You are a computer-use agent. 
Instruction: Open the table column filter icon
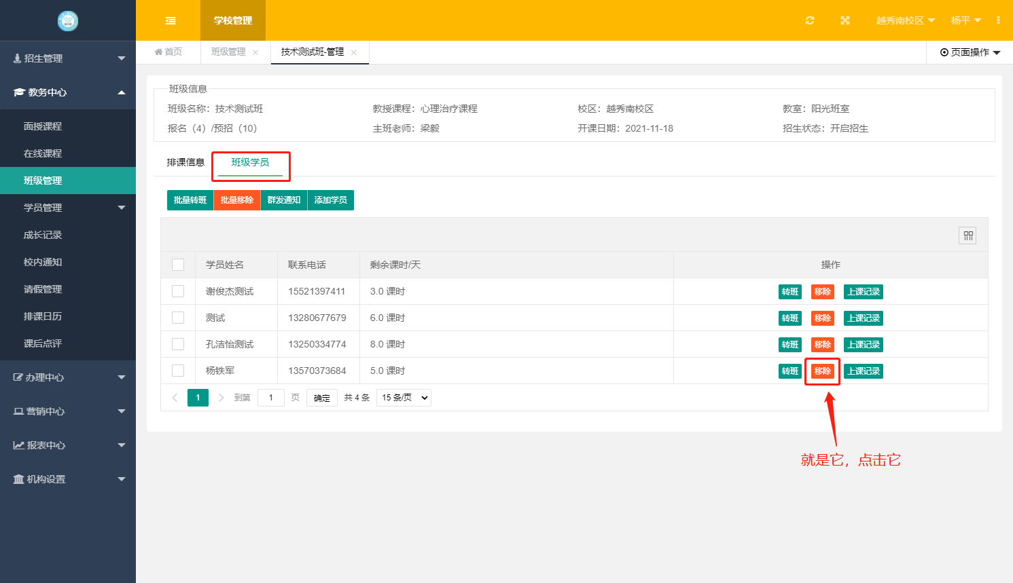tap(967, 236)
